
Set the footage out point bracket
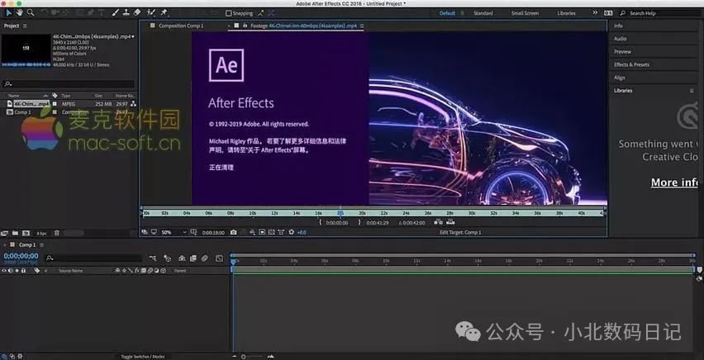click(359, 222)
